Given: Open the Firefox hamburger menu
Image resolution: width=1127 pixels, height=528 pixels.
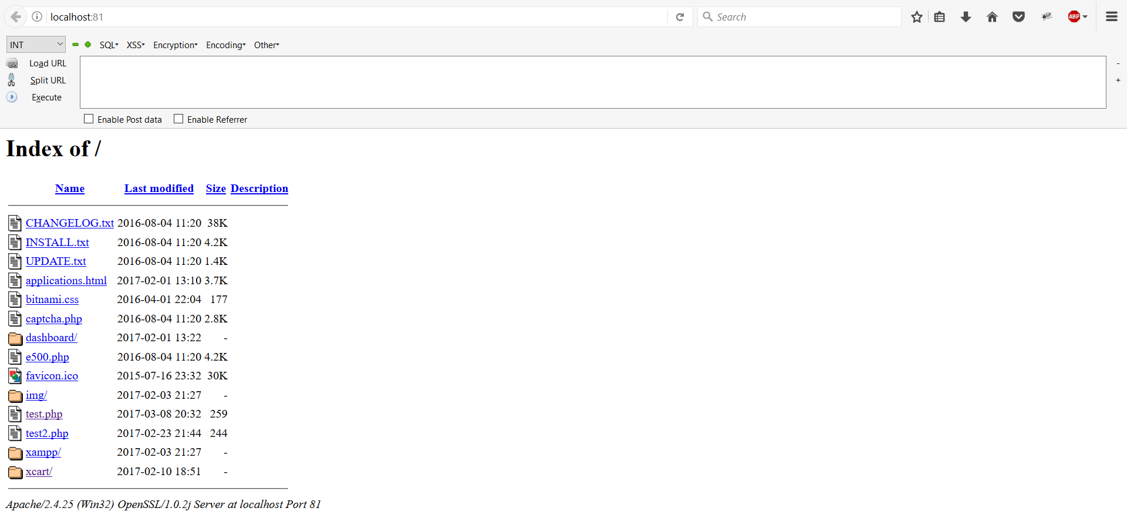Looking at the screenshot, I should pos(1112,16).
